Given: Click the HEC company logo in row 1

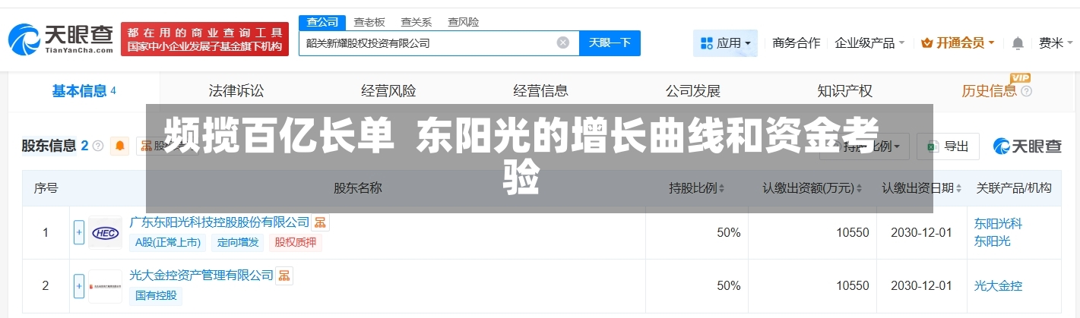Looking at the screenshot, I should tap(105, 233).
